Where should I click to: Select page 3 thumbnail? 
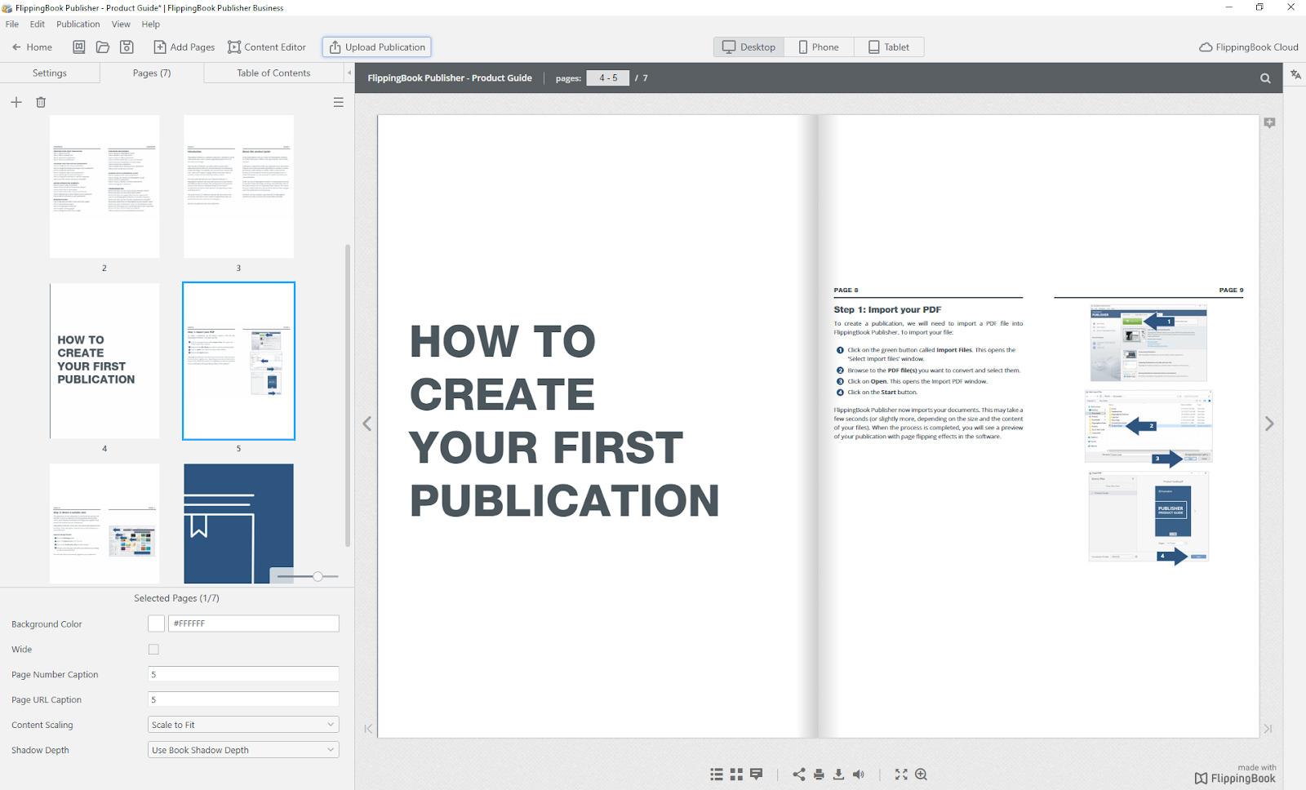point(238,187)
